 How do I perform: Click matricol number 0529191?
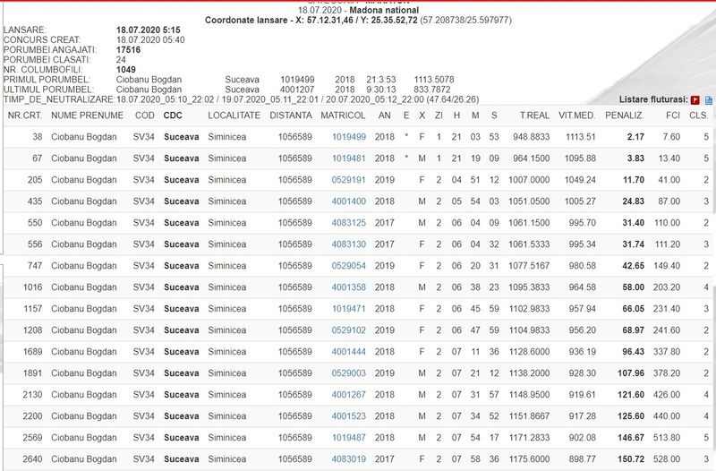pos(349,180)
